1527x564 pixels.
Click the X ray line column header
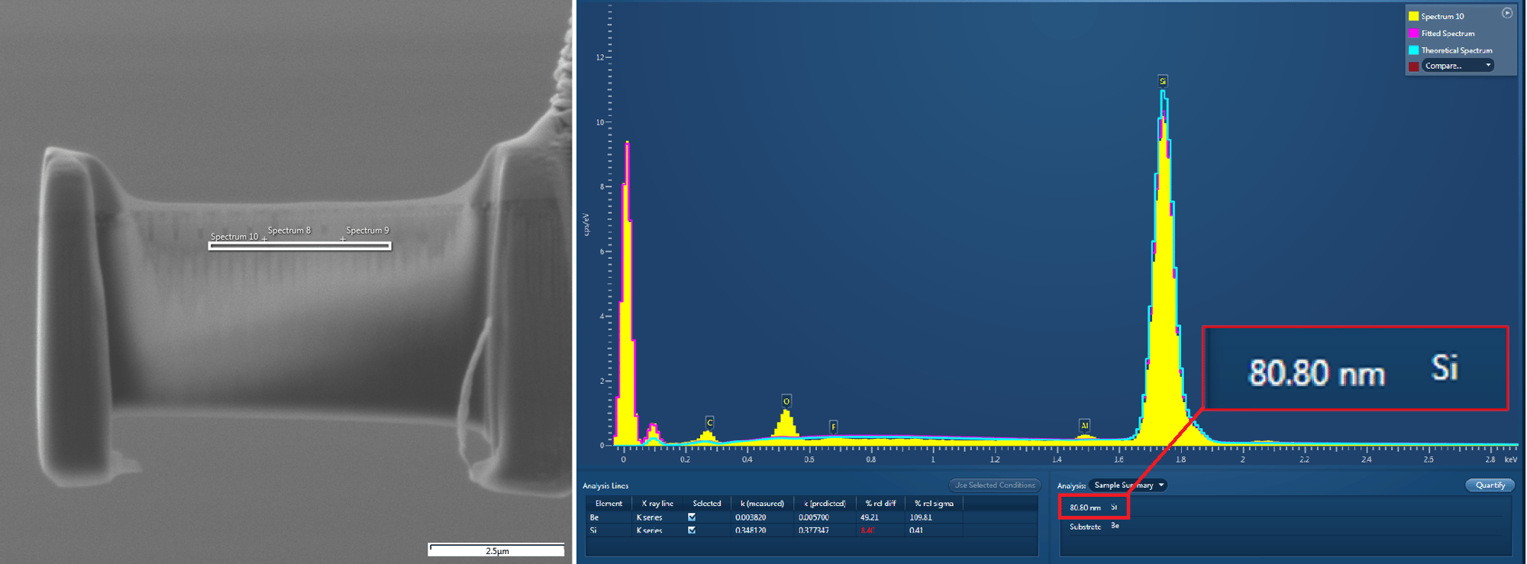657,504
